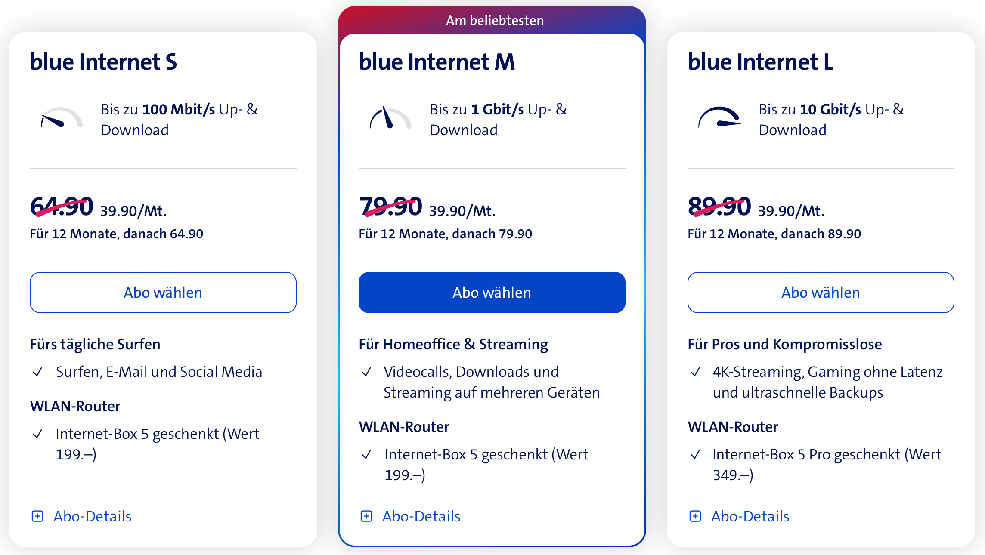The image size is (985, 555).
Task: Click the blue Abo wählen button under blue Internet M
Action: [492, 292]
